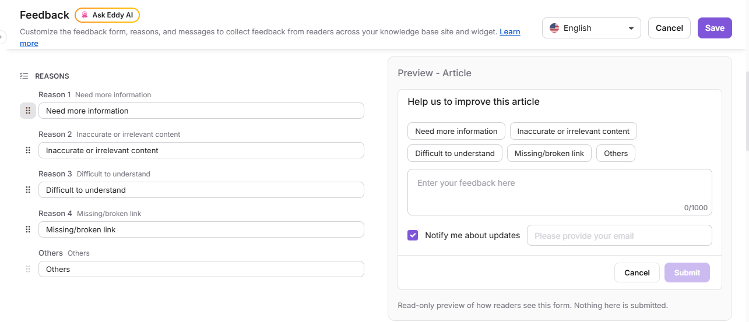The width and height of the screenshot is (749, 322).
Task: Click the Reasons checklist icon
Action: [24, 76]
